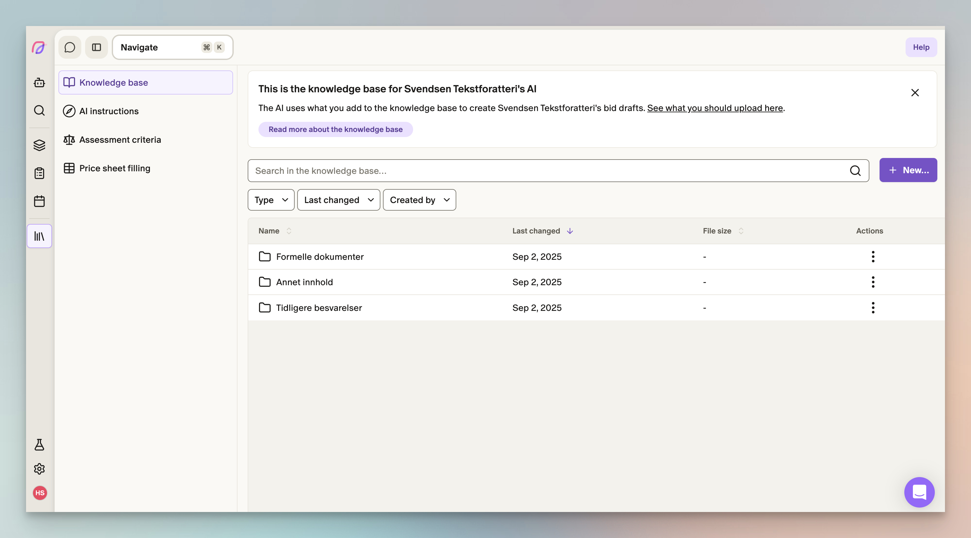The height and width of the screenshot is (538, 971).
Task: Expand the Last changed filter dropdown
Action: pos(338,200)
